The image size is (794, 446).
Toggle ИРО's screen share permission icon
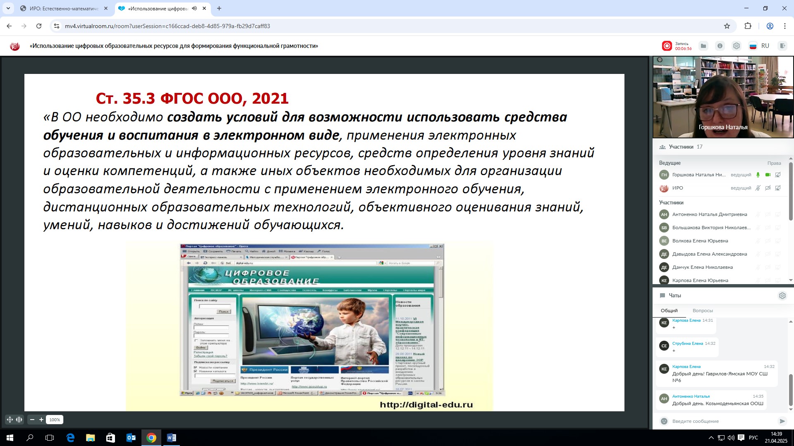(778, 188)
